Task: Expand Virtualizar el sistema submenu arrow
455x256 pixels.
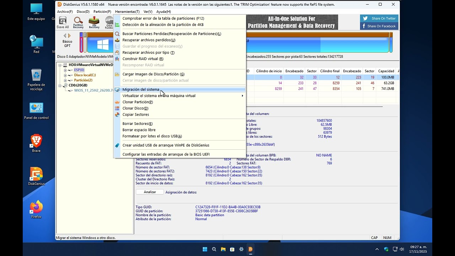Action: (242, 96)
